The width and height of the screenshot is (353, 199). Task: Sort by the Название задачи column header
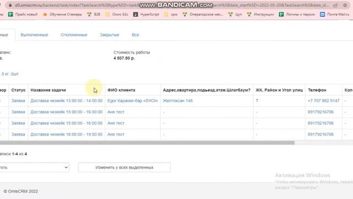pos(48,90)
